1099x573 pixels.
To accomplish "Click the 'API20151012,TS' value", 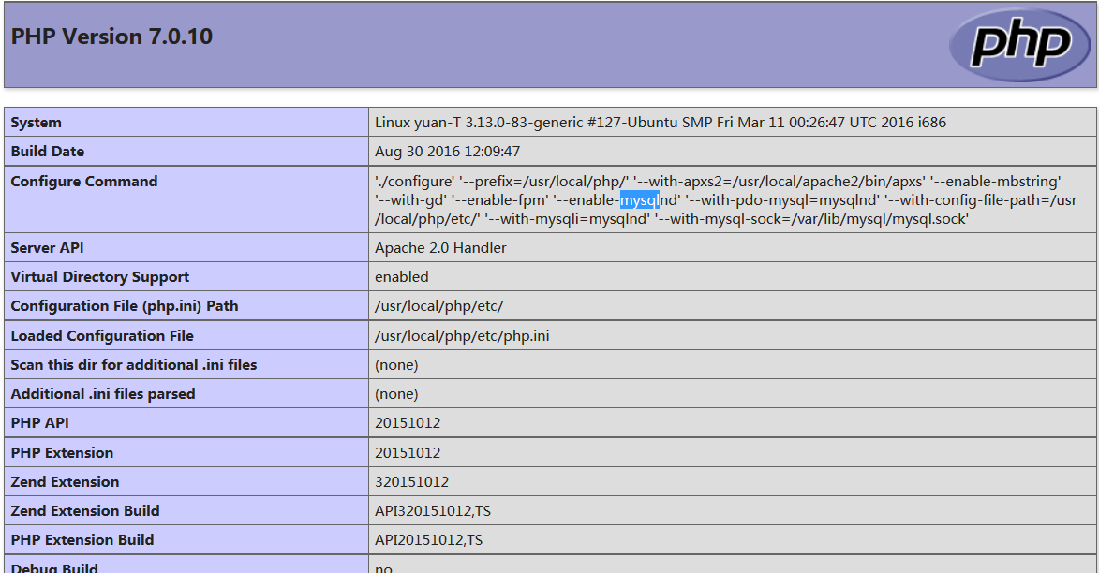I will (428, 540).
